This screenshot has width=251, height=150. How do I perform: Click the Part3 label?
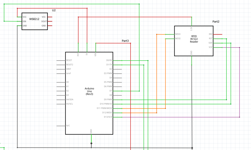coord(125,41)
